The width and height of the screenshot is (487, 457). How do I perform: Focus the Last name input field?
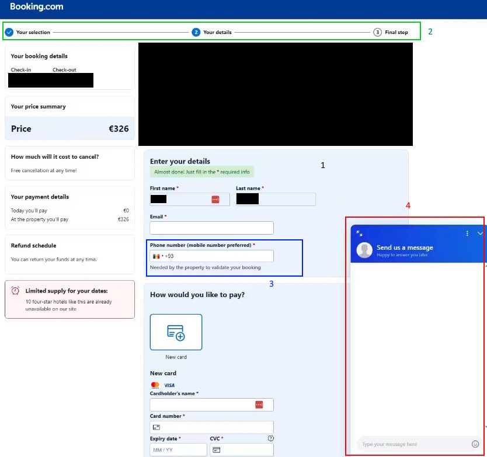[276, 199]
